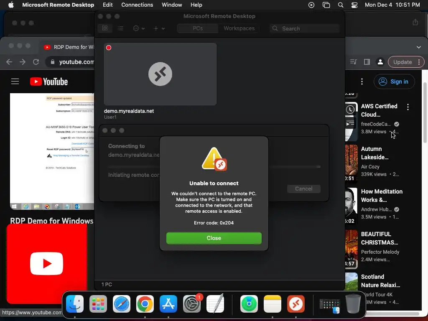Click the share icon in background window
The width and height of the screenshot is (428, 321).
[x=415, y=22]
